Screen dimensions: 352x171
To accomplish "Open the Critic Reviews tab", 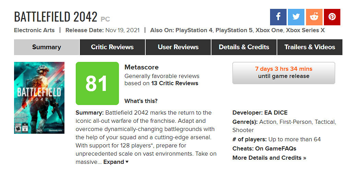I will (112, 47).
